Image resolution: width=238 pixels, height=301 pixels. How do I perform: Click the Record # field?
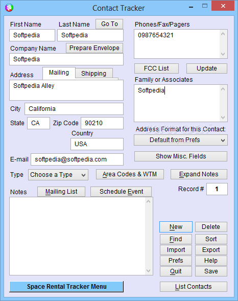click(x=217, y=189)
